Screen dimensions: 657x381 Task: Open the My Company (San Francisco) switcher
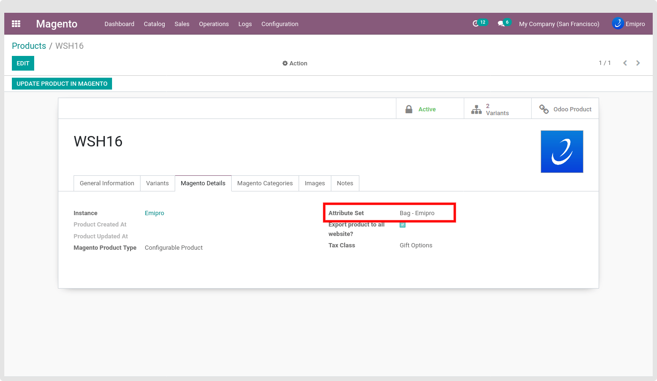(559, 24)
